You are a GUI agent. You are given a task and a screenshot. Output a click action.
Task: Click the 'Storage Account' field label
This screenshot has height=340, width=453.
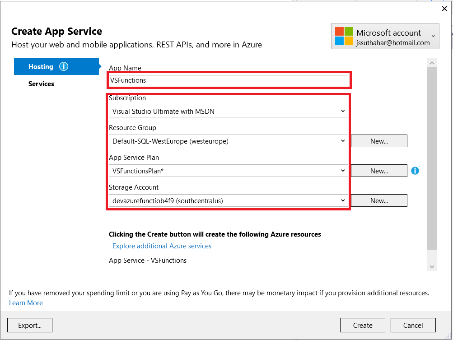pos(134,187)
